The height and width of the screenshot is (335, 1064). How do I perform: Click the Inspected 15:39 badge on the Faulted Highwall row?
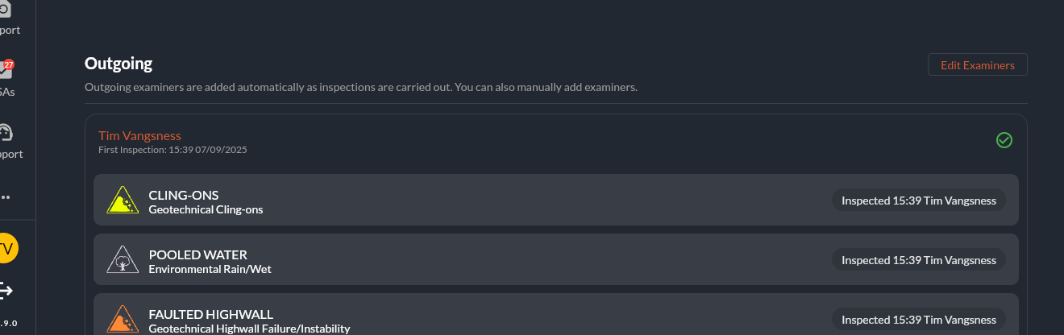(x=919, y=320)
